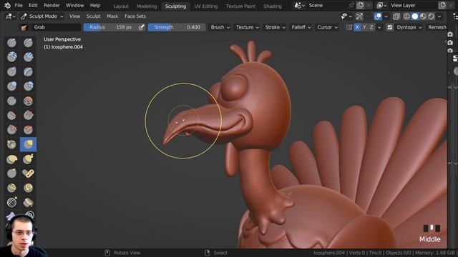The height and width of the screenshot is (257, 458).
Task: Switch to the Texture Paint workspace tab
Action: (x=240, y=6)
